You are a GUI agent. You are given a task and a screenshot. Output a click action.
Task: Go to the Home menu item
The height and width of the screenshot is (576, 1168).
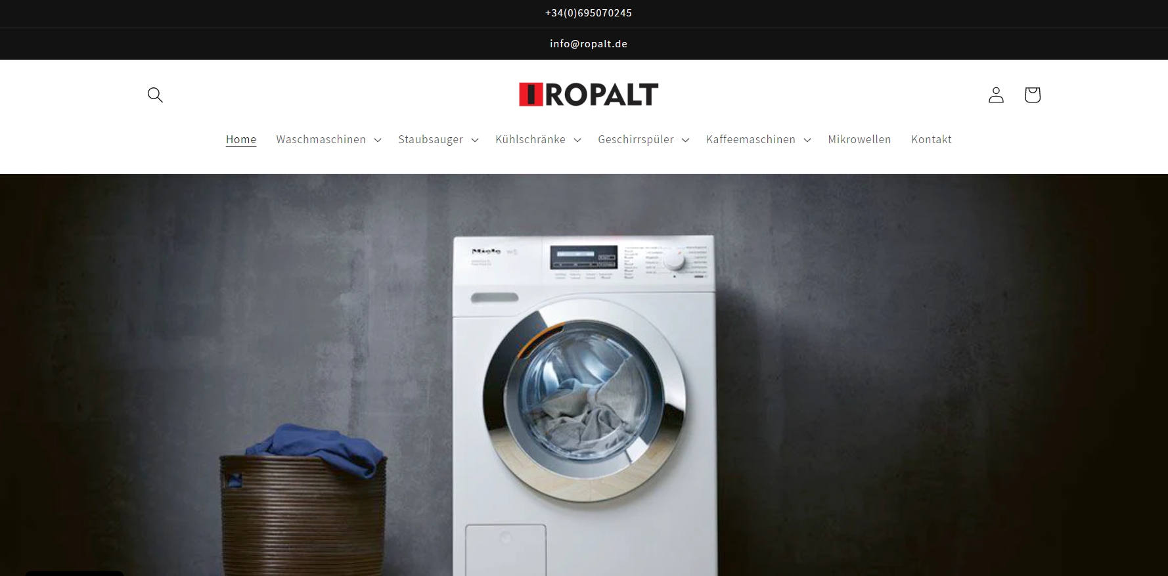click(241, 139)
